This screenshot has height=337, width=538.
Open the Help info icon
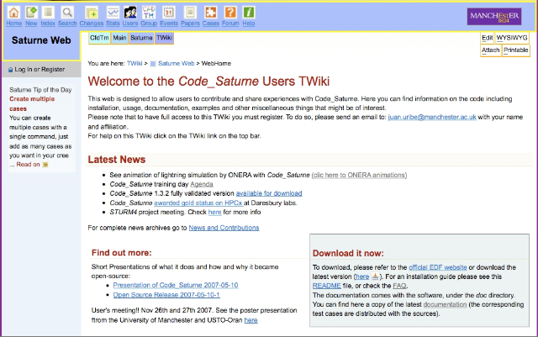(x=249, y=13)
